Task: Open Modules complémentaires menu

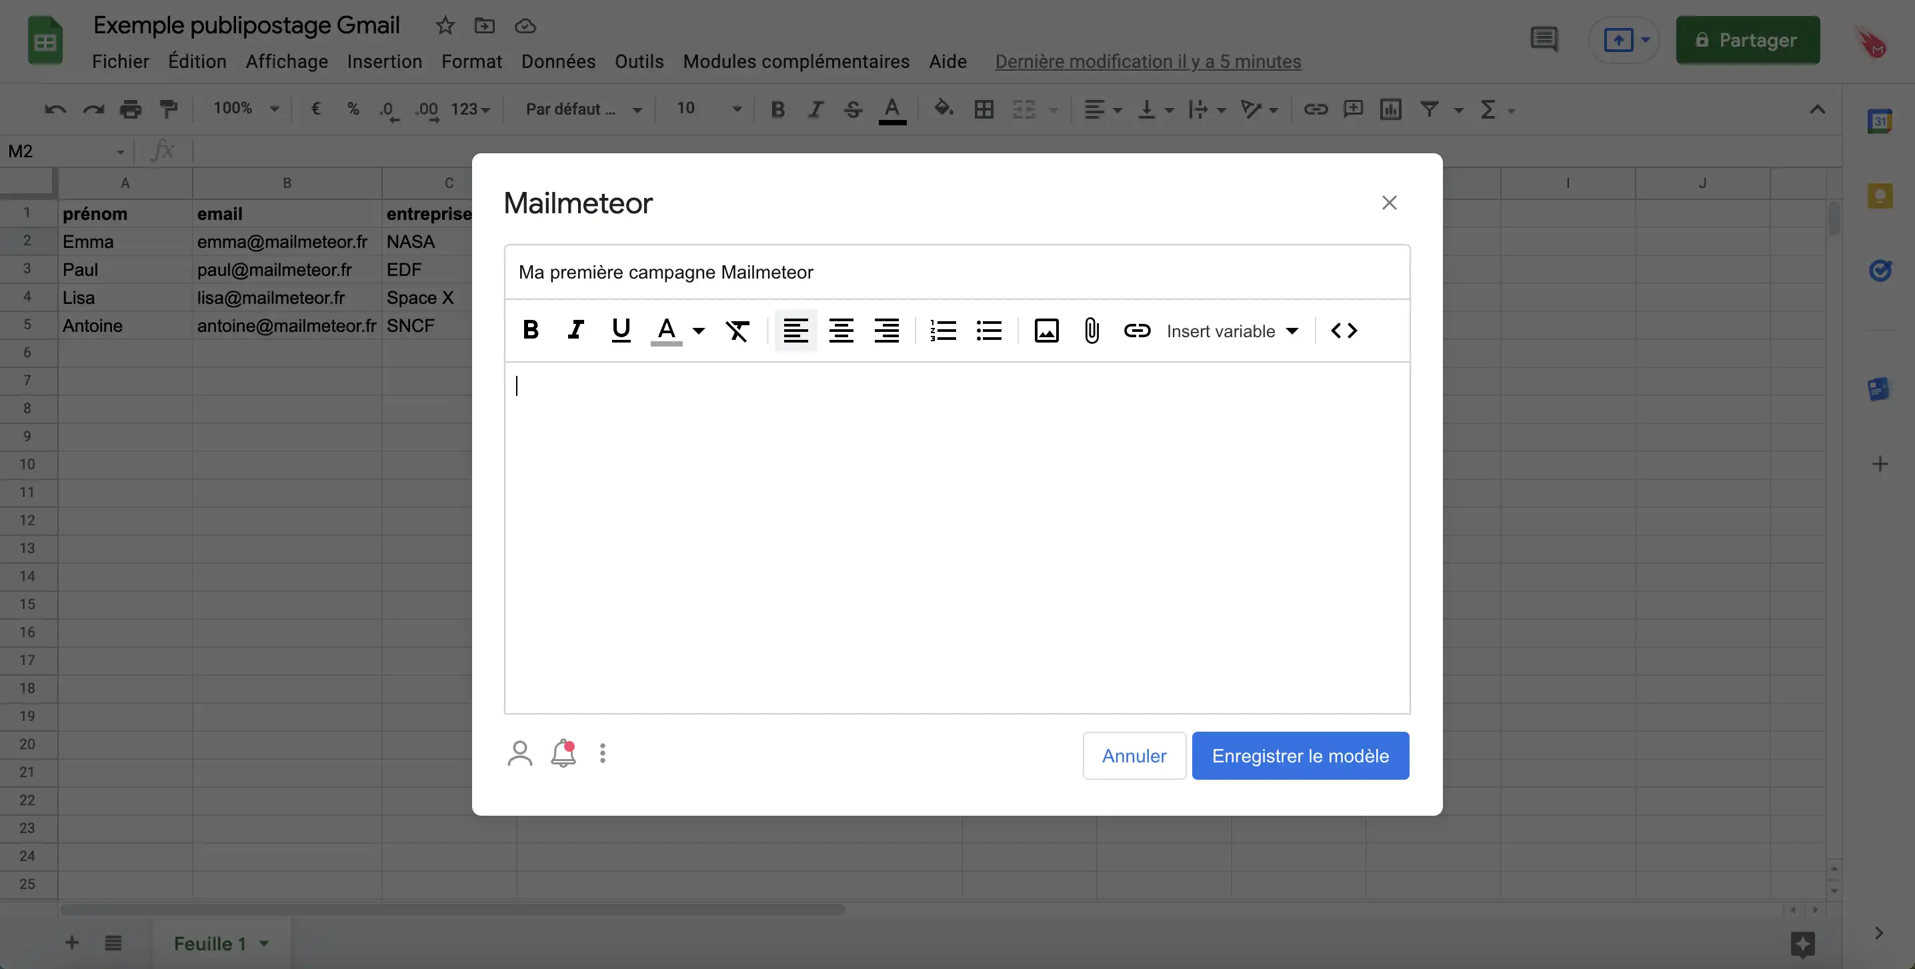Action: pos(796,62)
